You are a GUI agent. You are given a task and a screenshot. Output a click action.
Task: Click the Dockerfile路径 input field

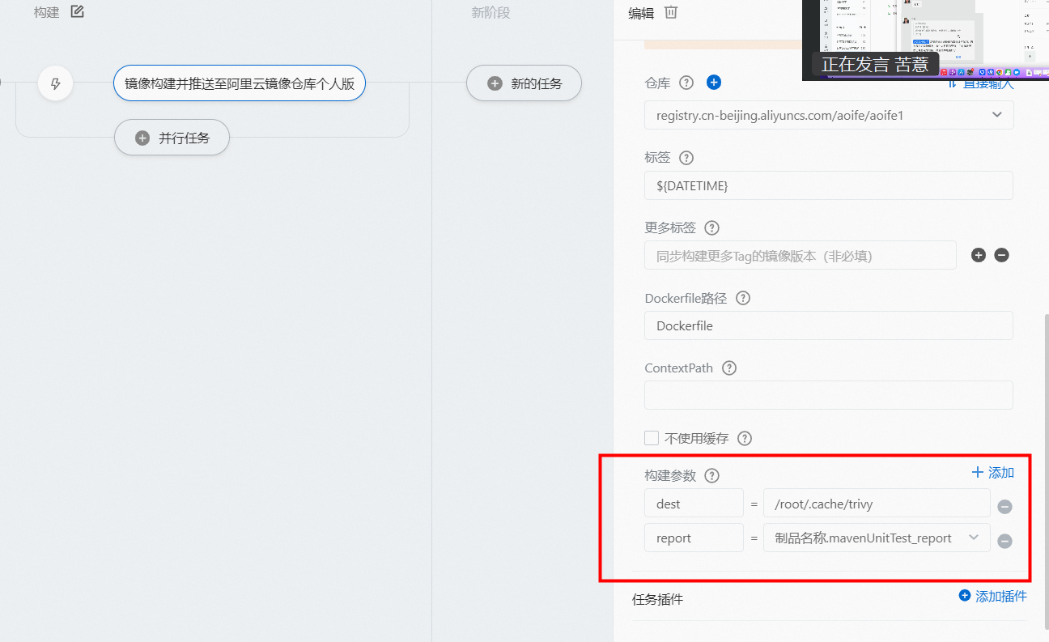829,325
